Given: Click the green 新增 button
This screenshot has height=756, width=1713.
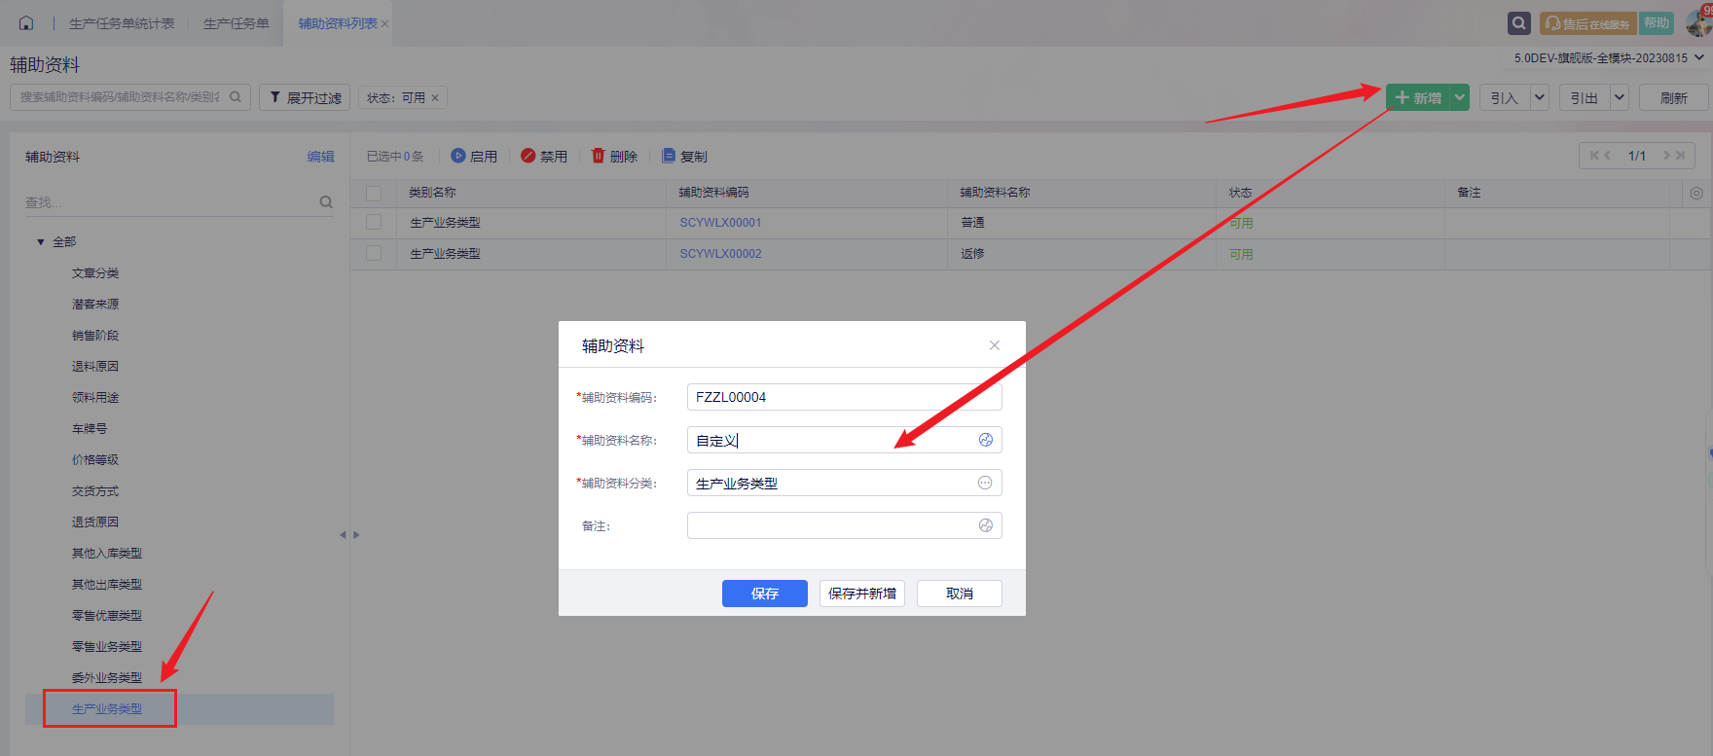Looking at the screenshot, I should click(1418, 97).
